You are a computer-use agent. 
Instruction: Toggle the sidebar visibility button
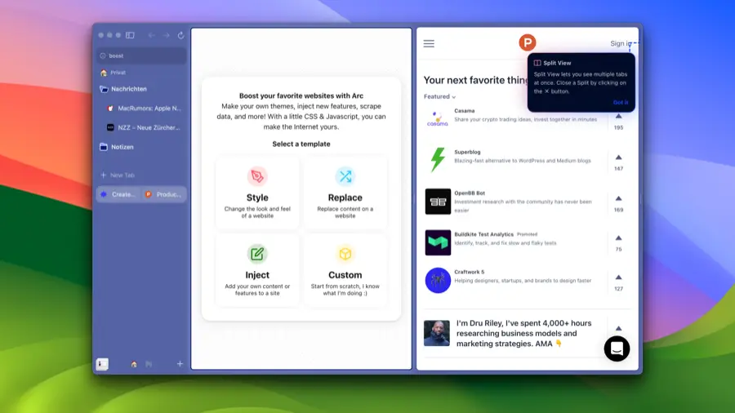130,35
